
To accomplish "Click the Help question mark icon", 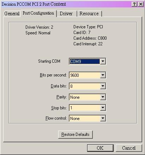I will click(x=134, y=4).
